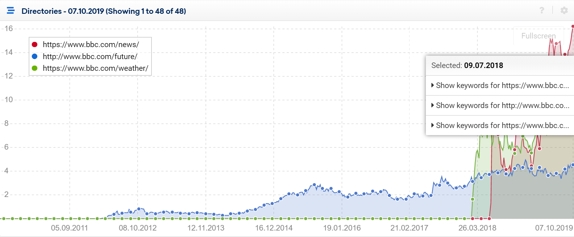Click the http://www.bbc.com/future/ legend text
Viewport: 574px width, 237px height.
coord(90,57)
